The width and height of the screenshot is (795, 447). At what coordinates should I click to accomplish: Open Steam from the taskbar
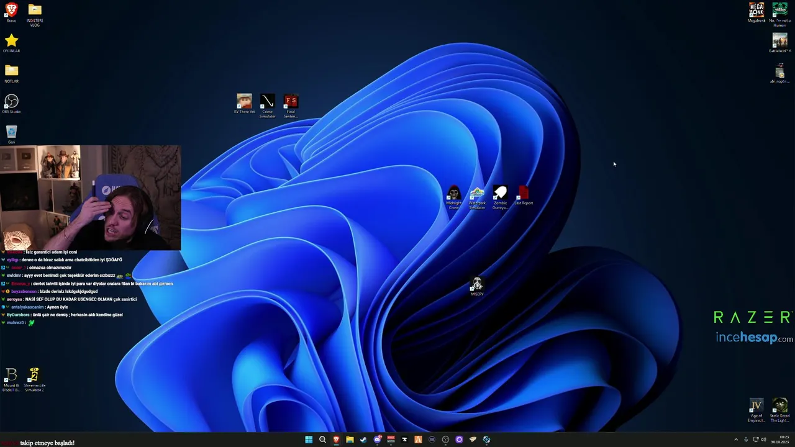(x=363, y=440)
